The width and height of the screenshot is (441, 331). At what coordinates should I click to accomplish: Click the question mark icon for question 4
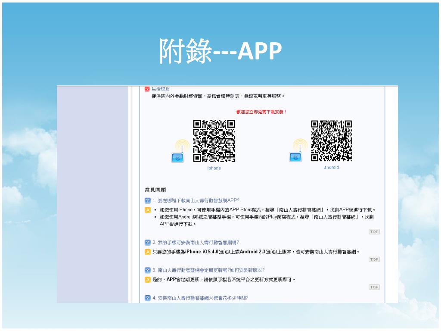[x=147, y=298]
